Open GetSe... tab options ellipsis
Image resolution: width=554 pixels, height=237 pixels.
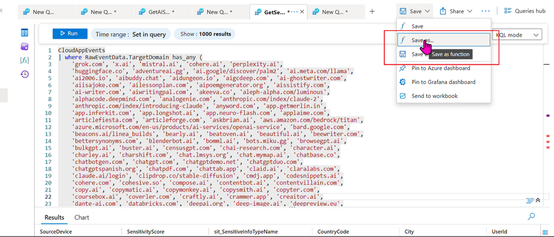294,12
